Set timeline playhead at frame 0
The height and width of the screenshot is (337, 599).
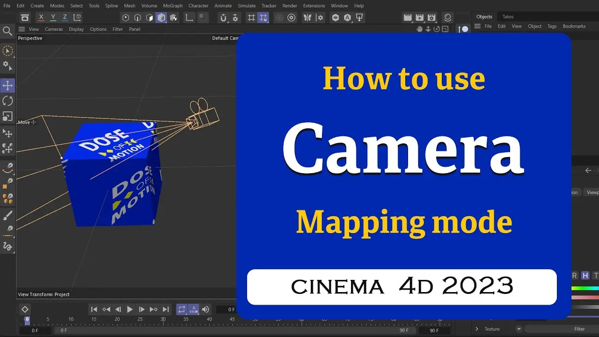coord(27,320)
